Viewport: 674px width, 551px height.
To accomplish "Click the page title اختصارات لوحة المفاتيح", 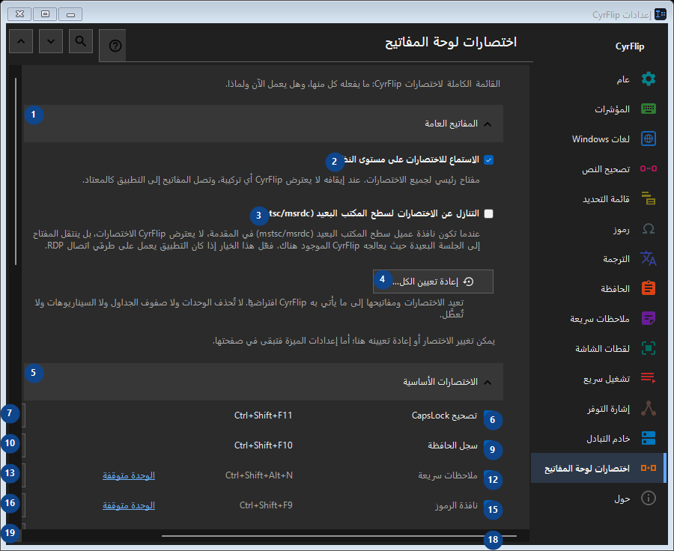I will tap(451, 42).
